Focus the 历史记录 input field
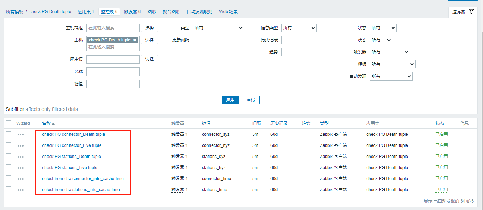This screenshot has height=210, width=483. pos(308,40)
